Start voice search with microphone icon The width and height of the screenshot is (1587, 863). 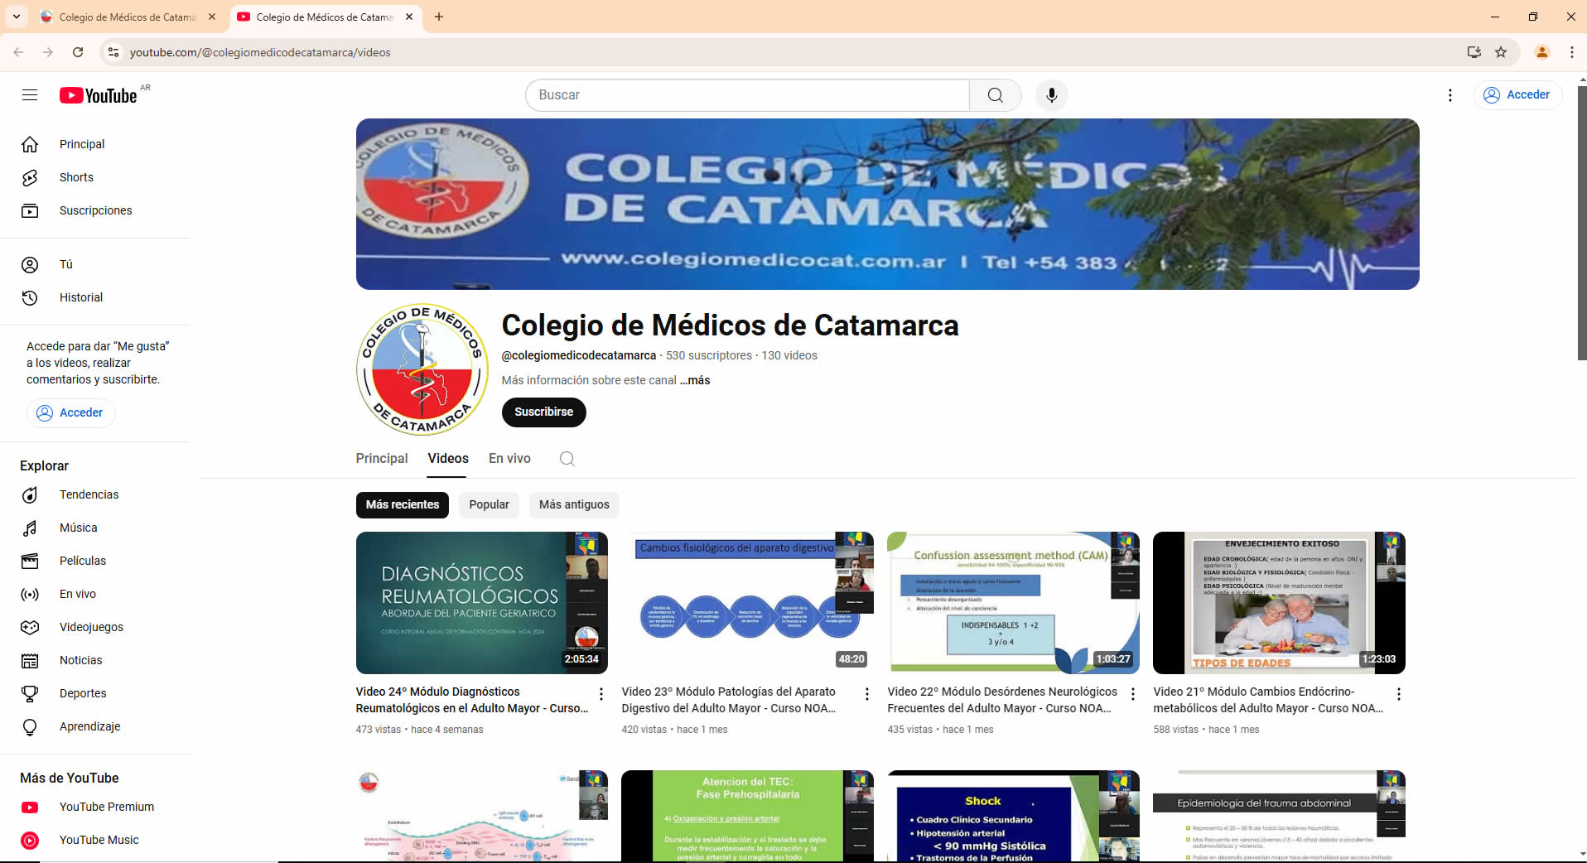point(1051,95)
